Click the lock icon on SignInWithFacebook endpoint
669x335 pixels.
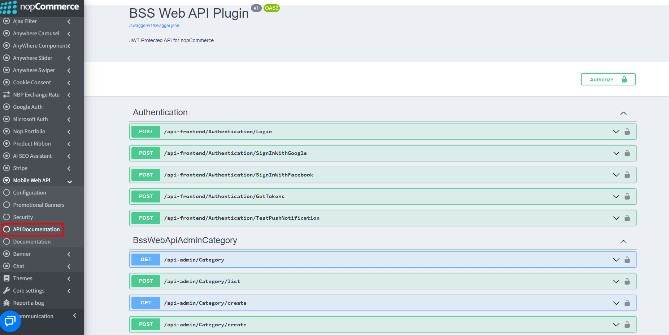point(627,175)
